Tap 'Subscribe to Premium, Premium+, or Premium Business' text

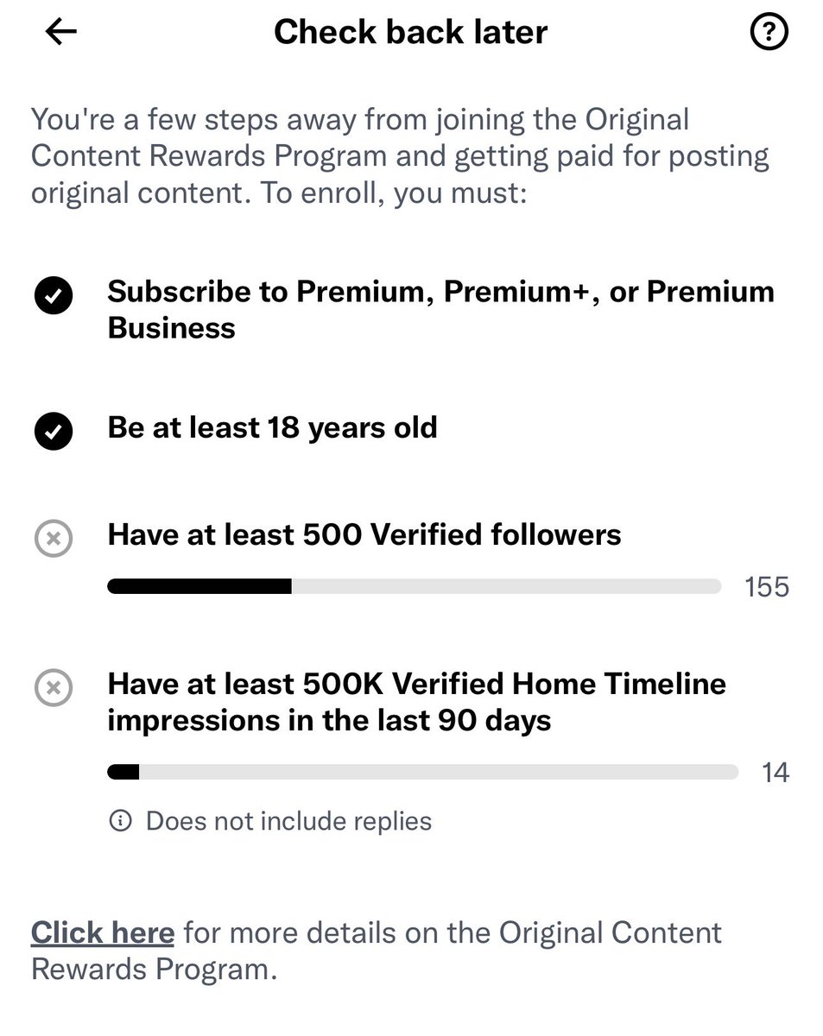(x=441, y=310)
